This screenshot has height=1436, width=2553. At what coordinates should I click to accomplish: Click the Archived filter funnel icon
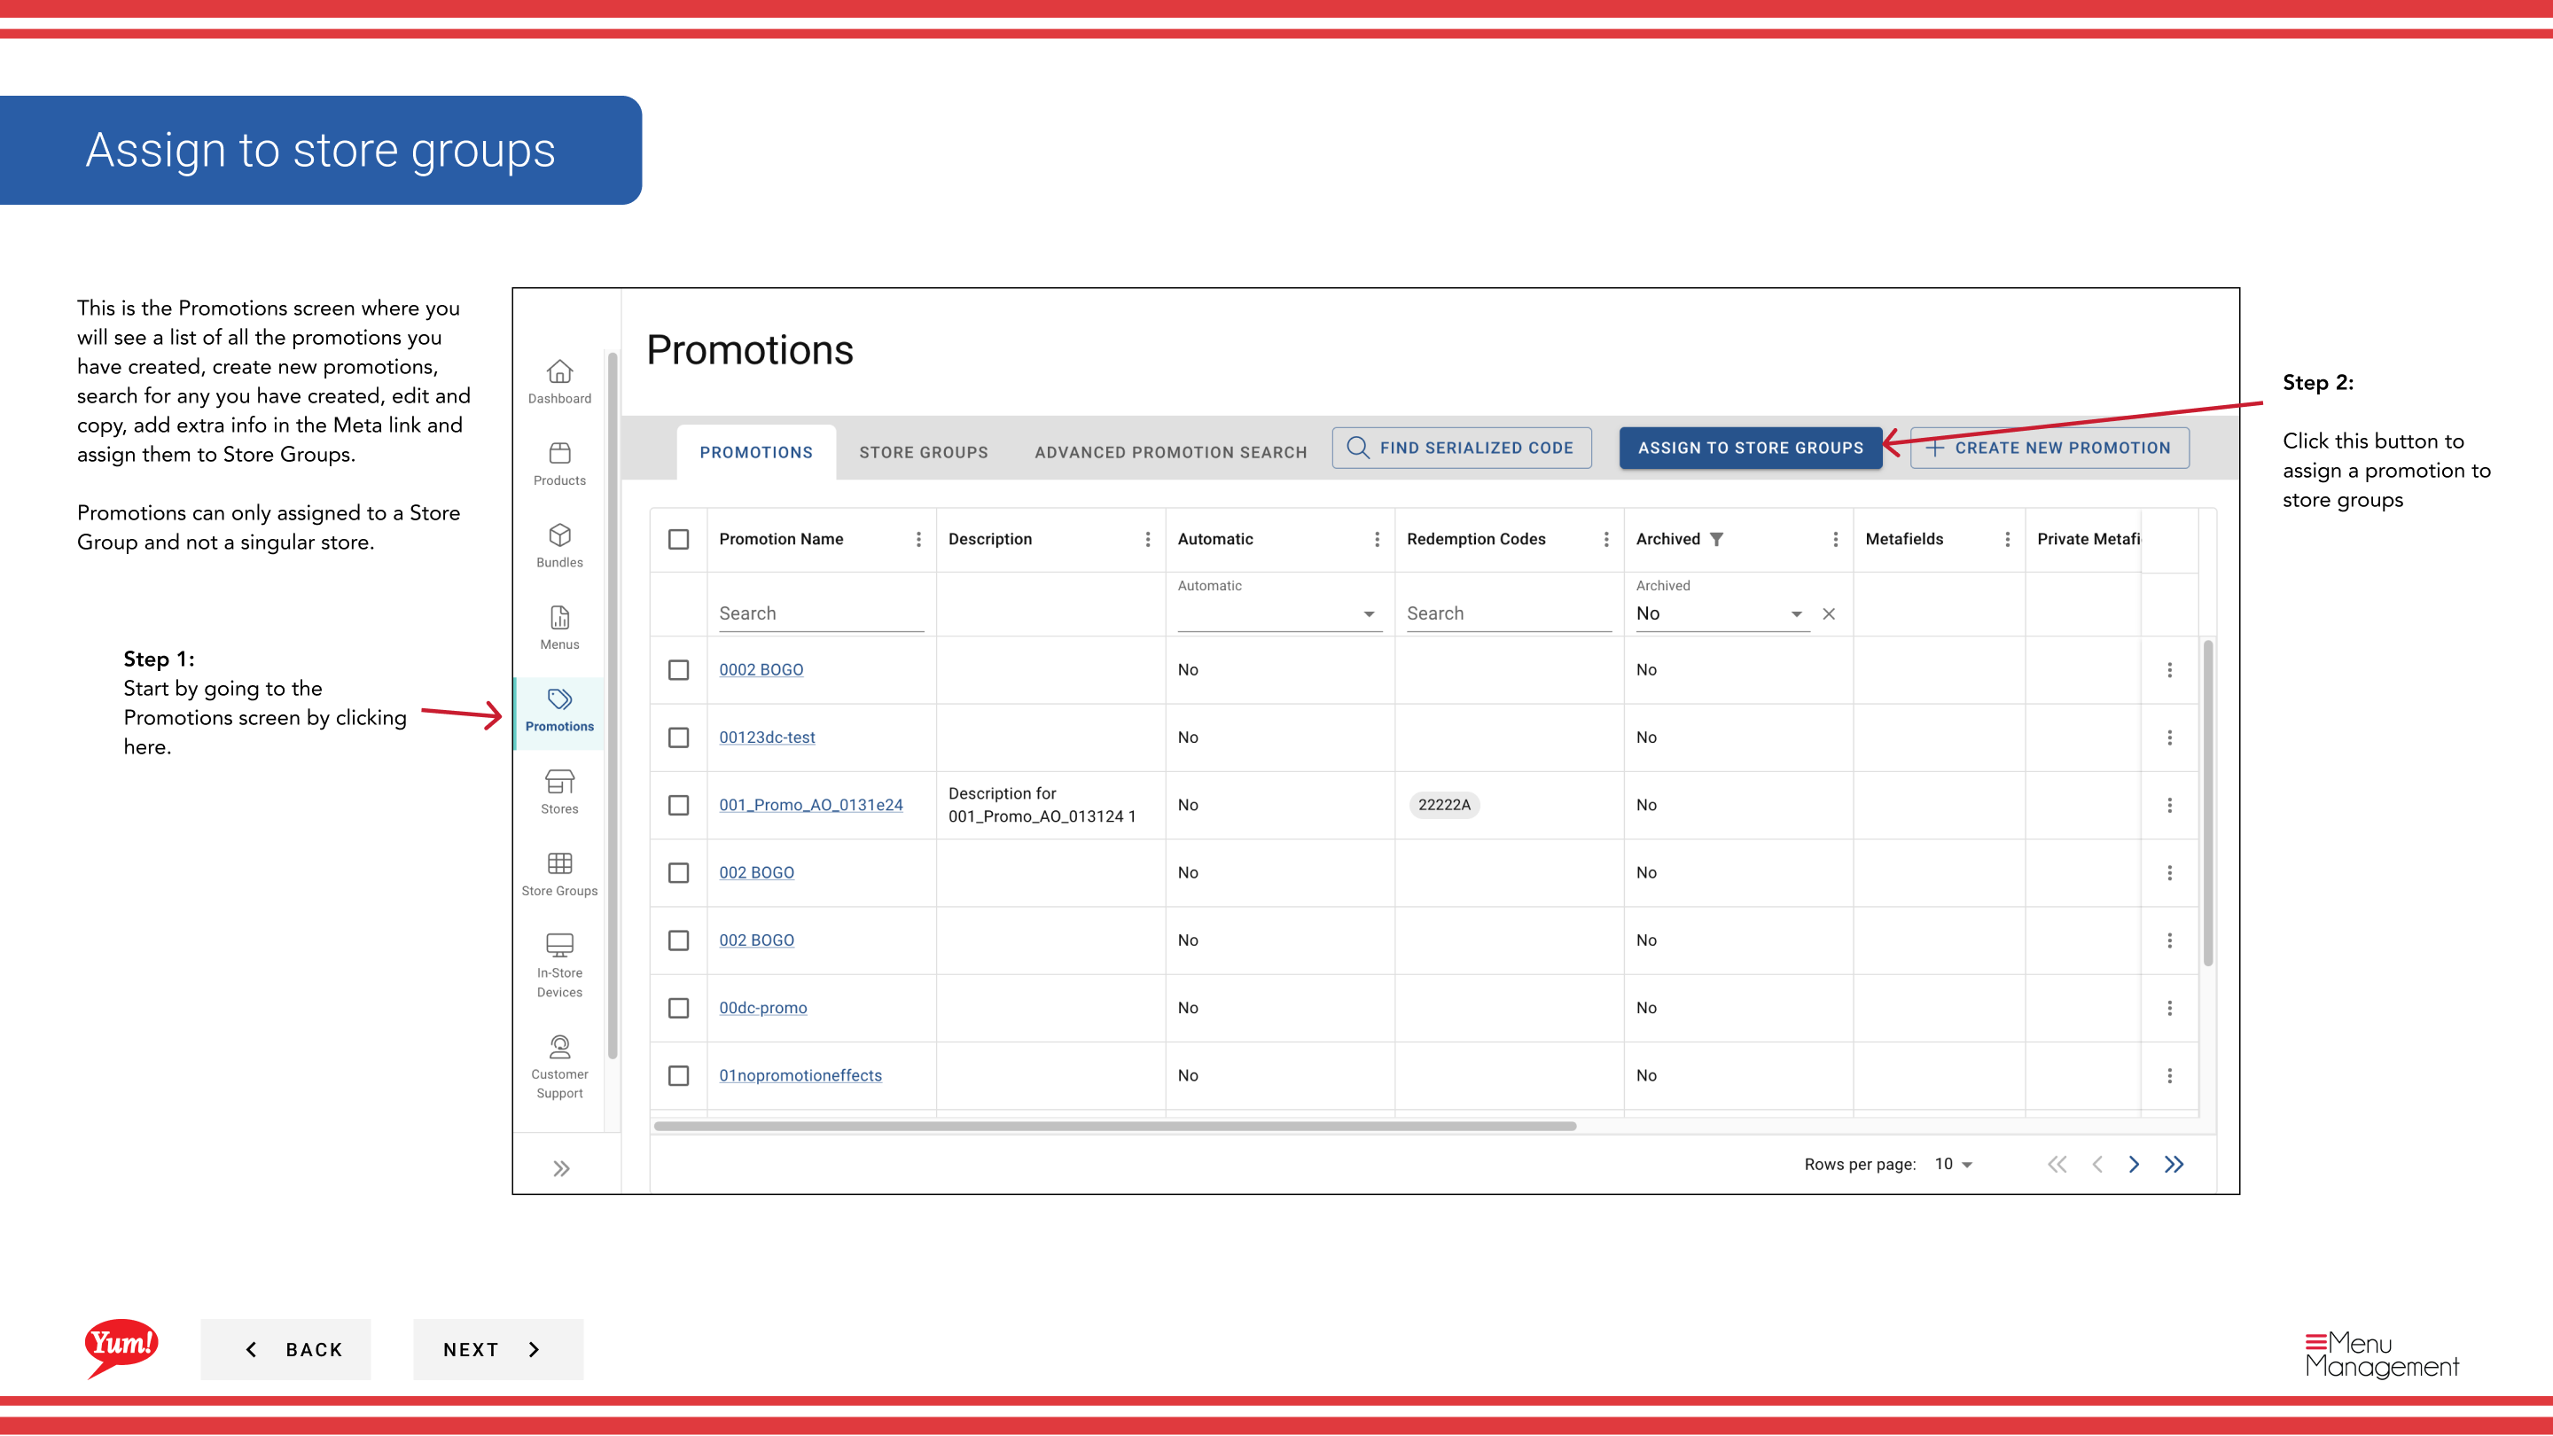click(1716, 539)
